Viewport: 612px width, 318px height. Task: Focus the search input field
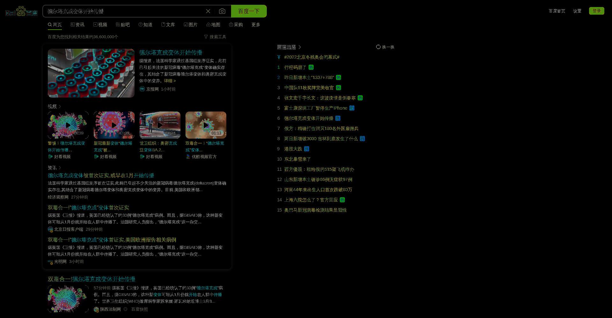coord(124,11)
